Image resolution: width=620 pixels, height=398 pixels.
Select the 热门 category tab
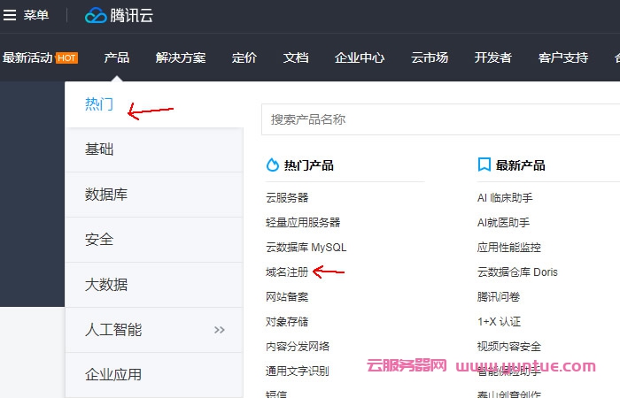[x=99, y=104]
